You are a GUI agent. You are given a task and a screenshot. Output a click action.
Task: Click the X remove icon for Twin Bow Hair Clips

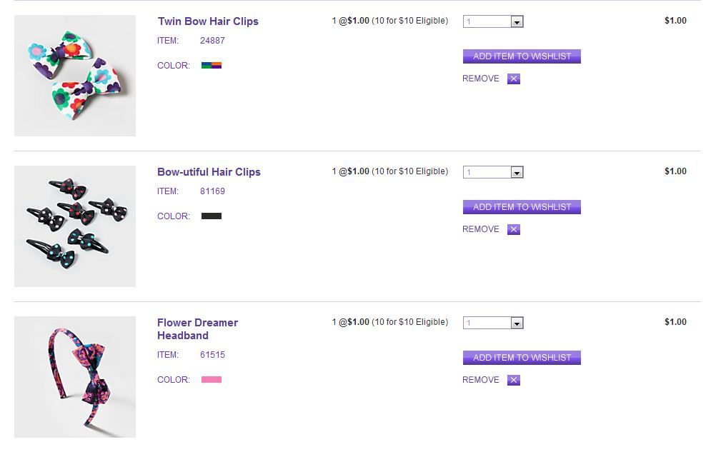(514, 79)
